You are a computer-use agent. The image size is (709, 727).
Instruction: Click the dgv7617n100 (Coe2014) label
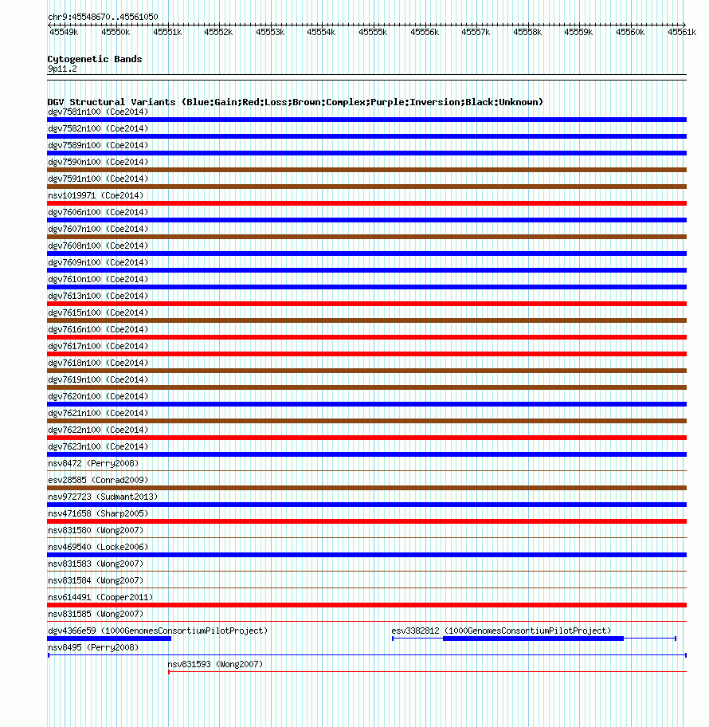pyautogui.click(x=98, y=346)
